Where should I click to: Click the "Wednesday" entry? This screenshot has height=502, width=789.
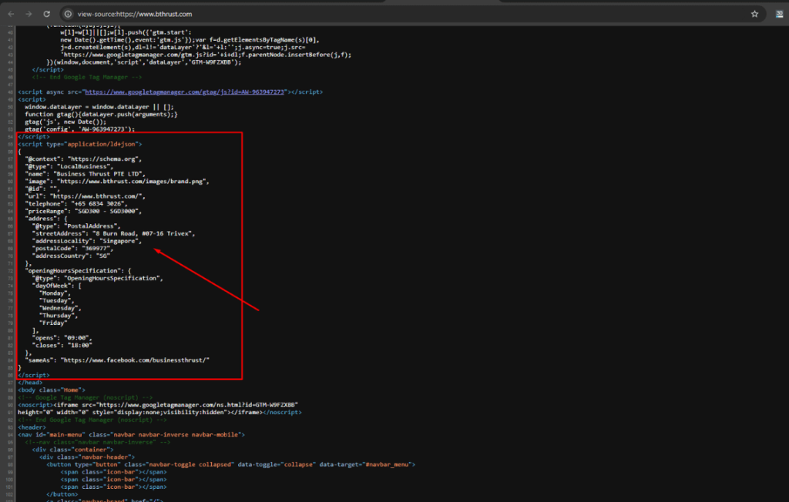(60, 308)
